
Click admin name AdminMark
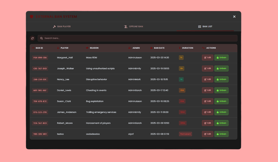click(134, 79)
